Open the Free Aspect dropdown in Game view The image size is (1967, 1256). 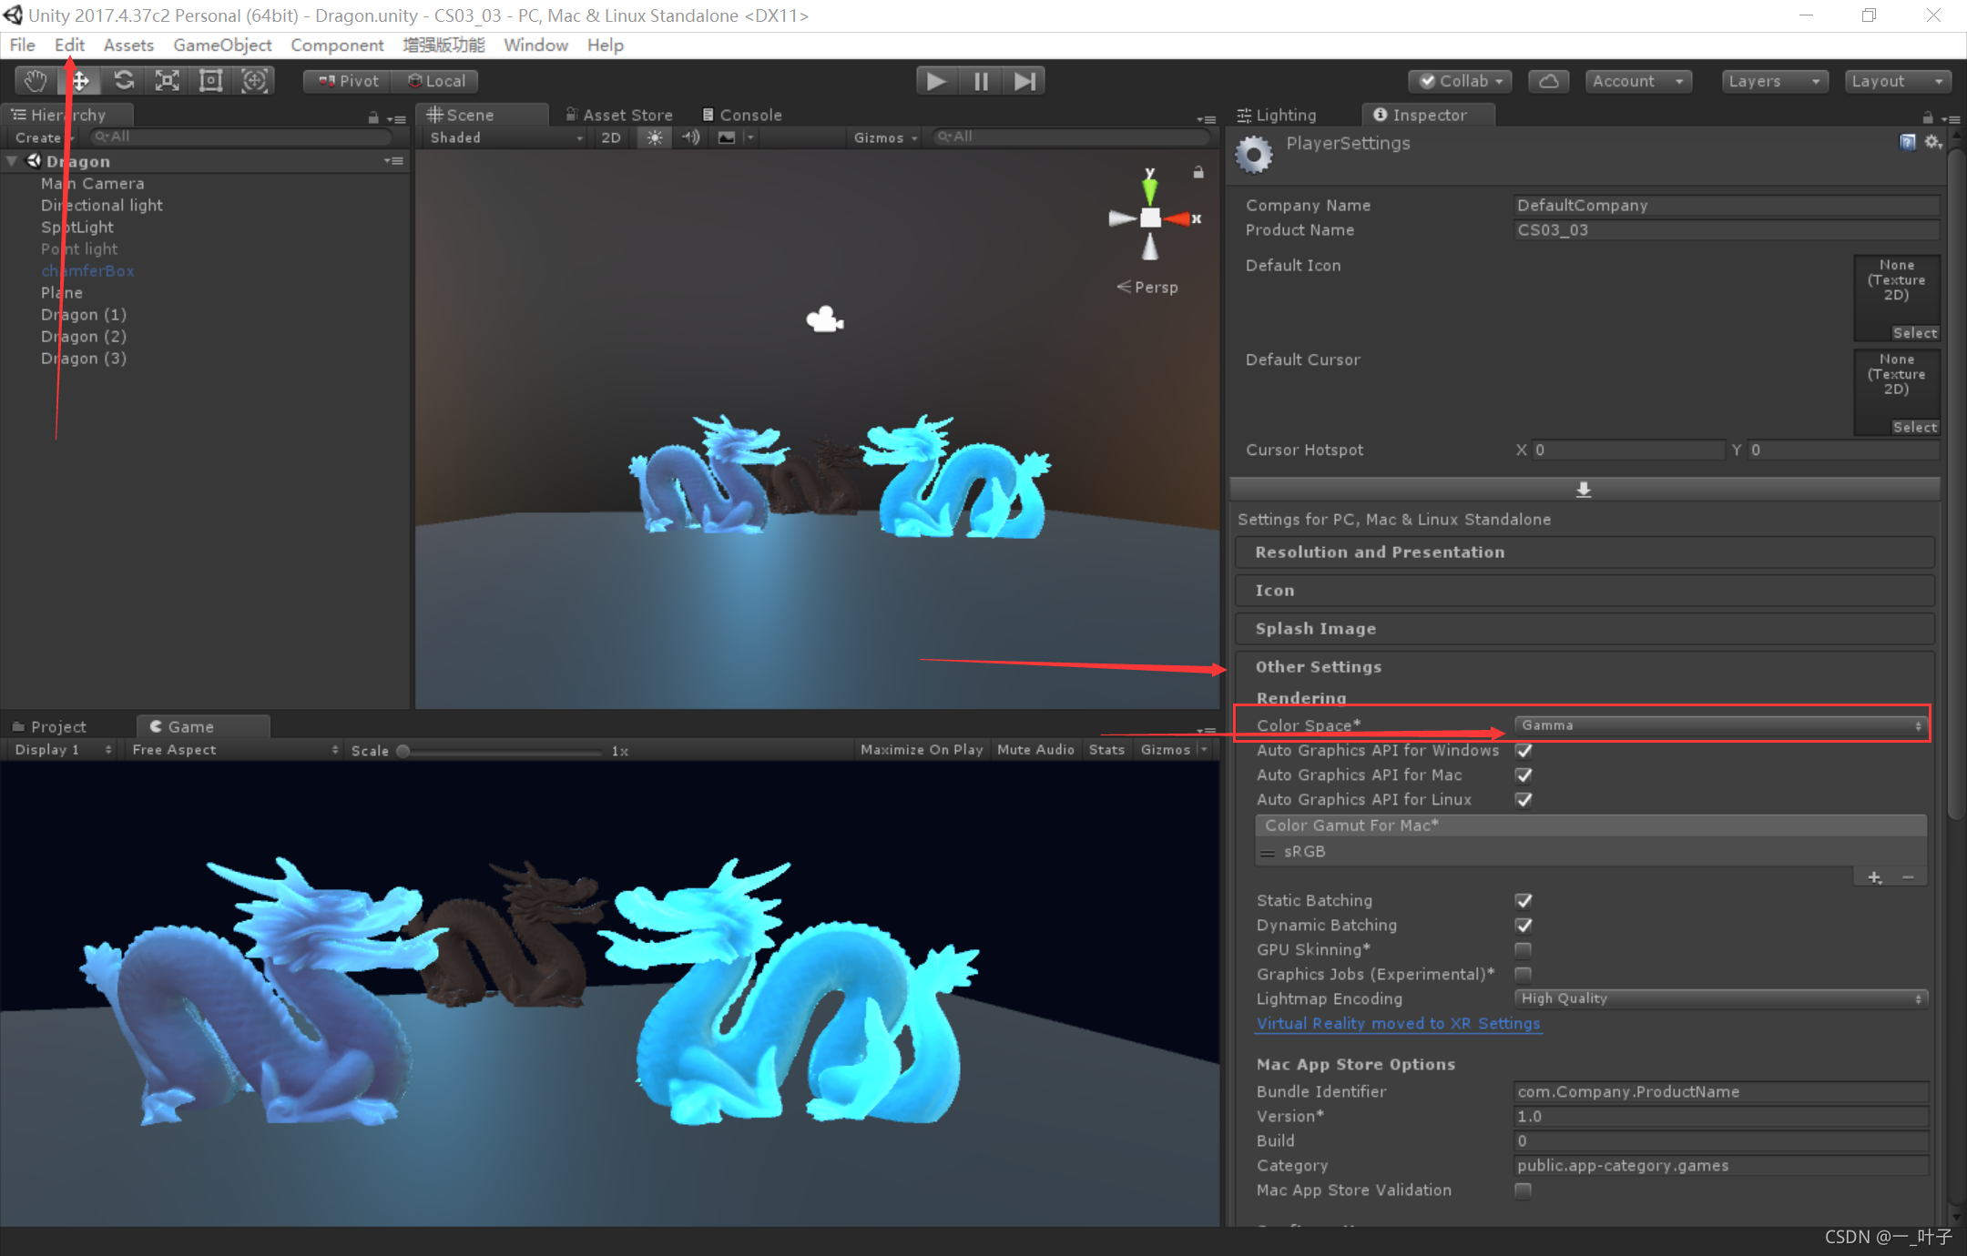232,749
